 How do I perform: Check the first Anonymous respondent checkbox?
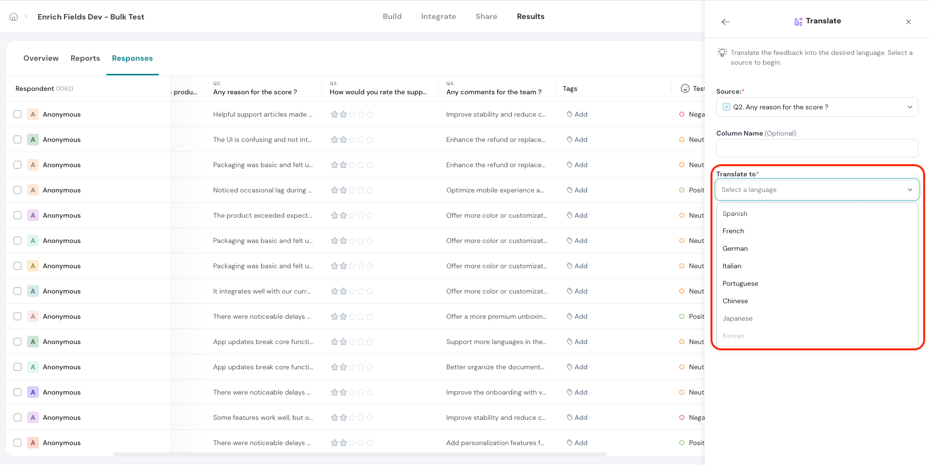17,114
